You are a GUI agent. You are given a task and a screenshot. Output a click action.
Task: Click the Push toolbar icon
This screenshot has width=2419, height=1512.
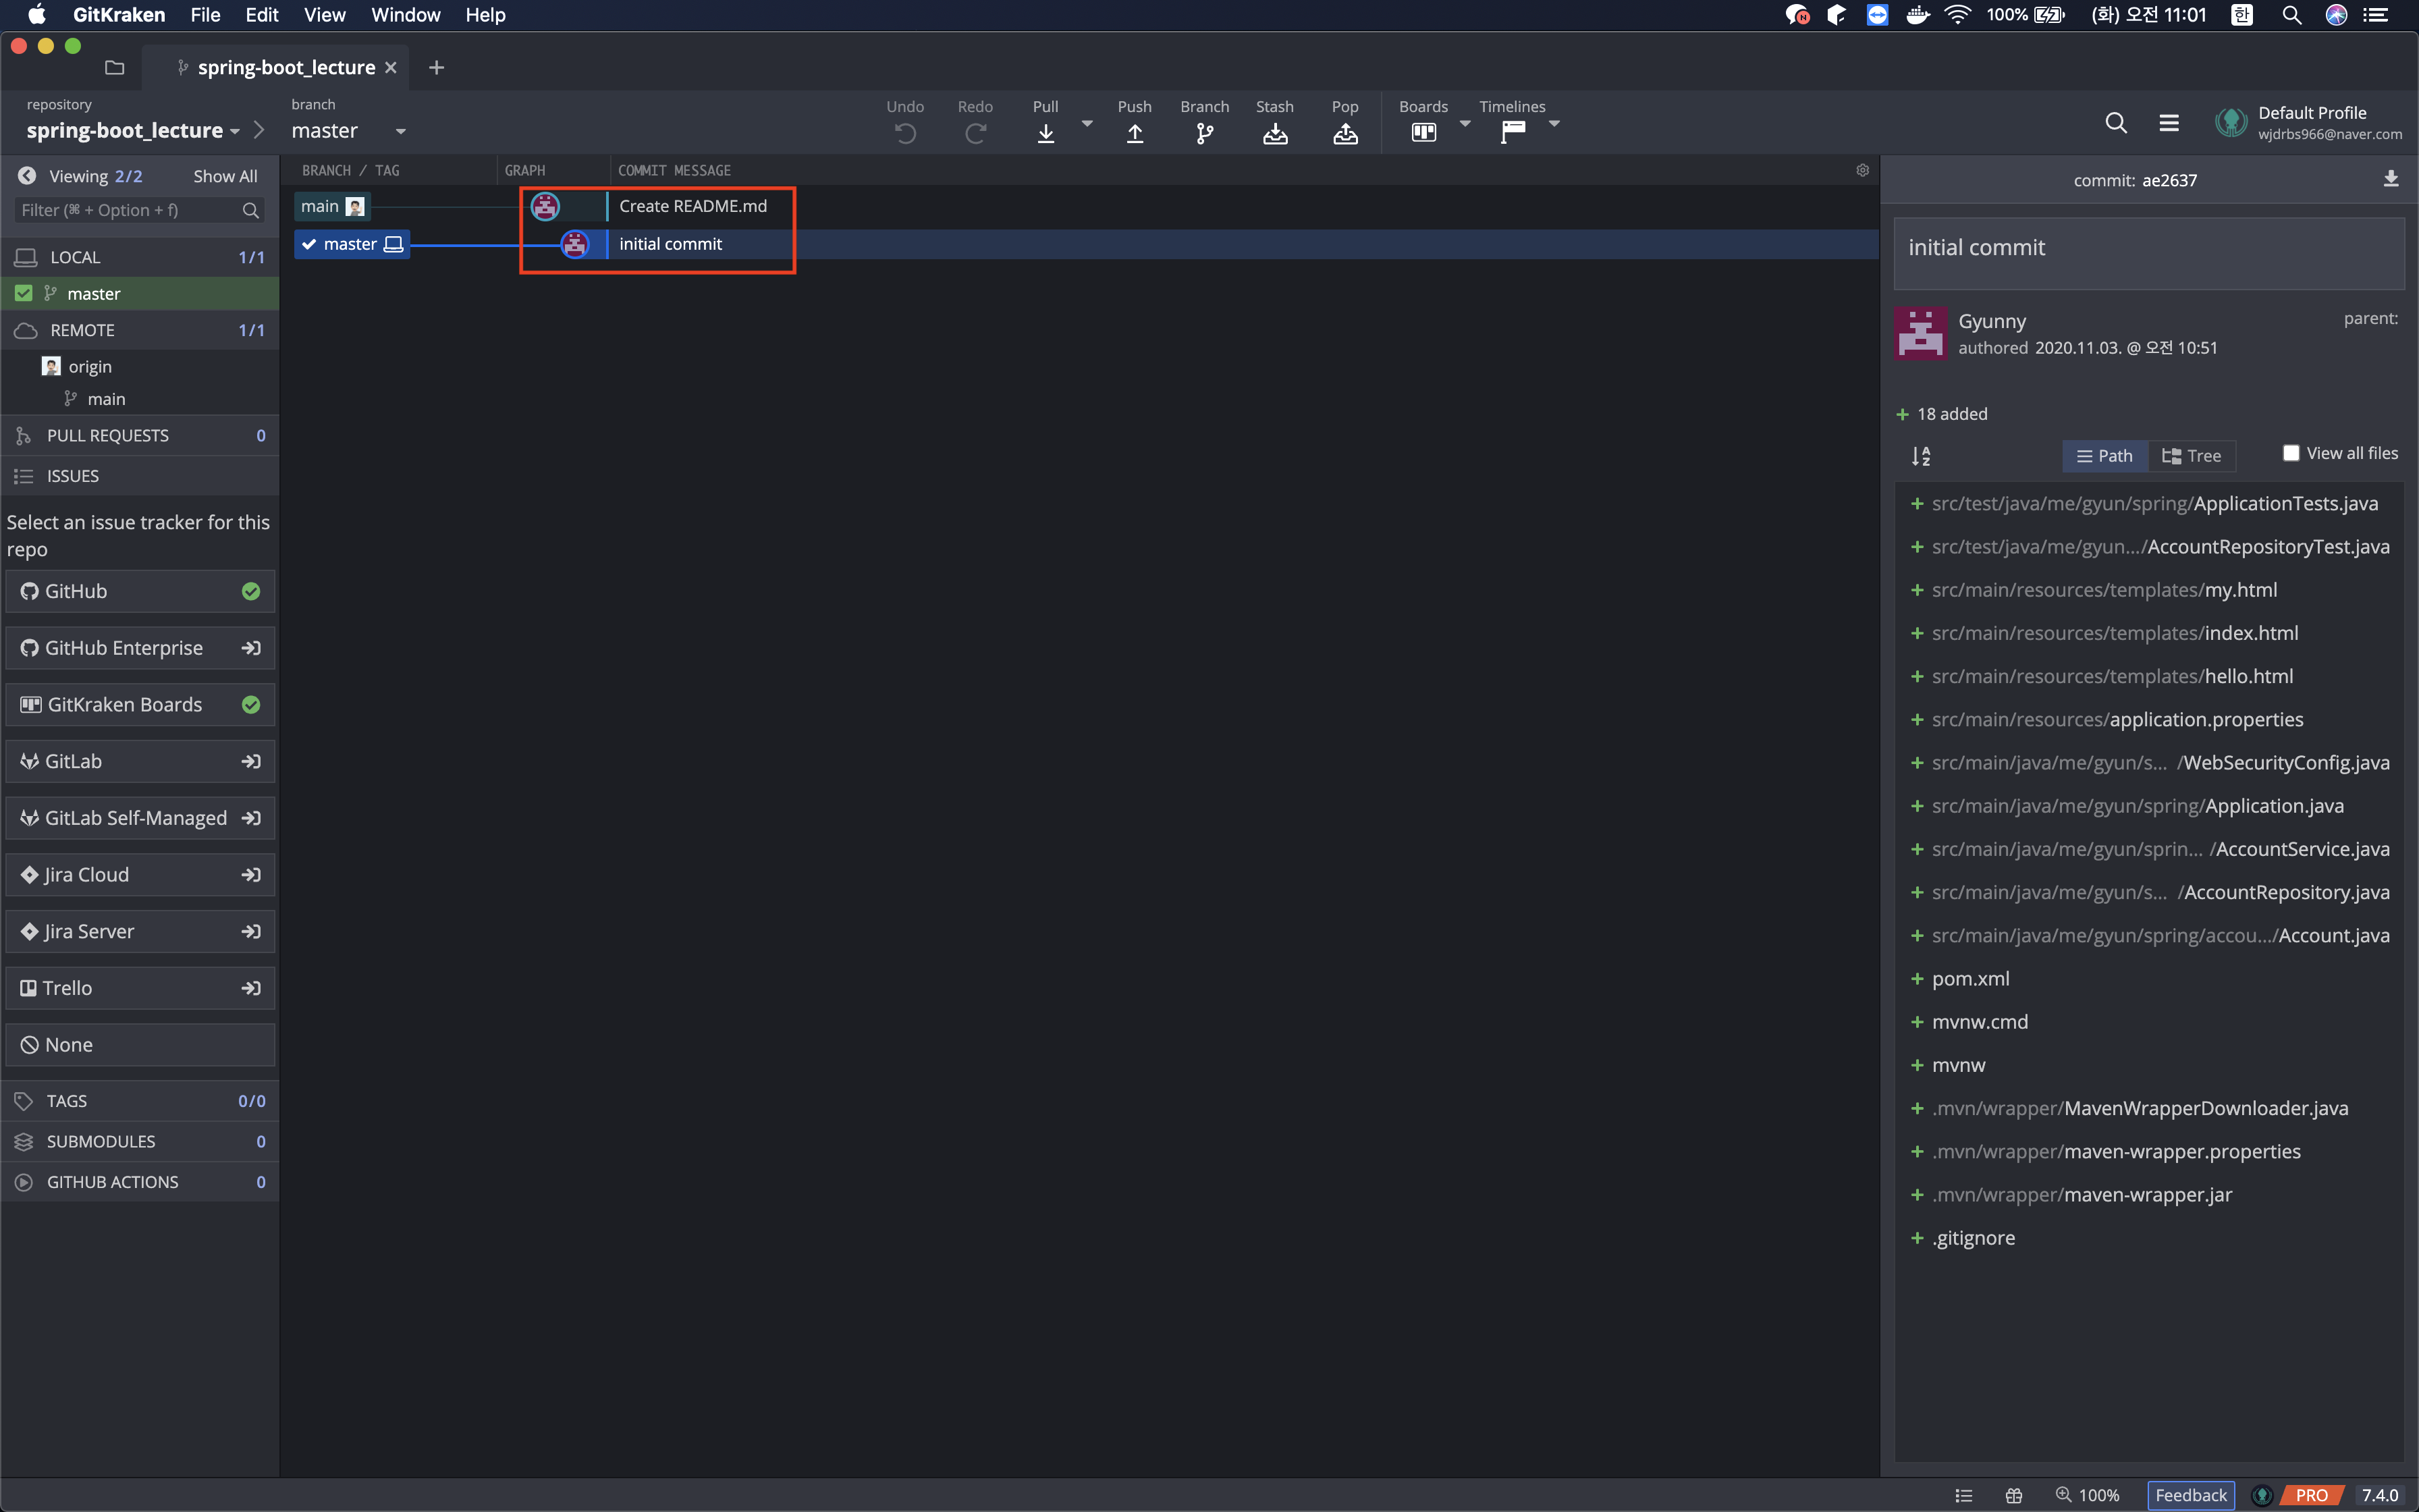[1133, 133]
